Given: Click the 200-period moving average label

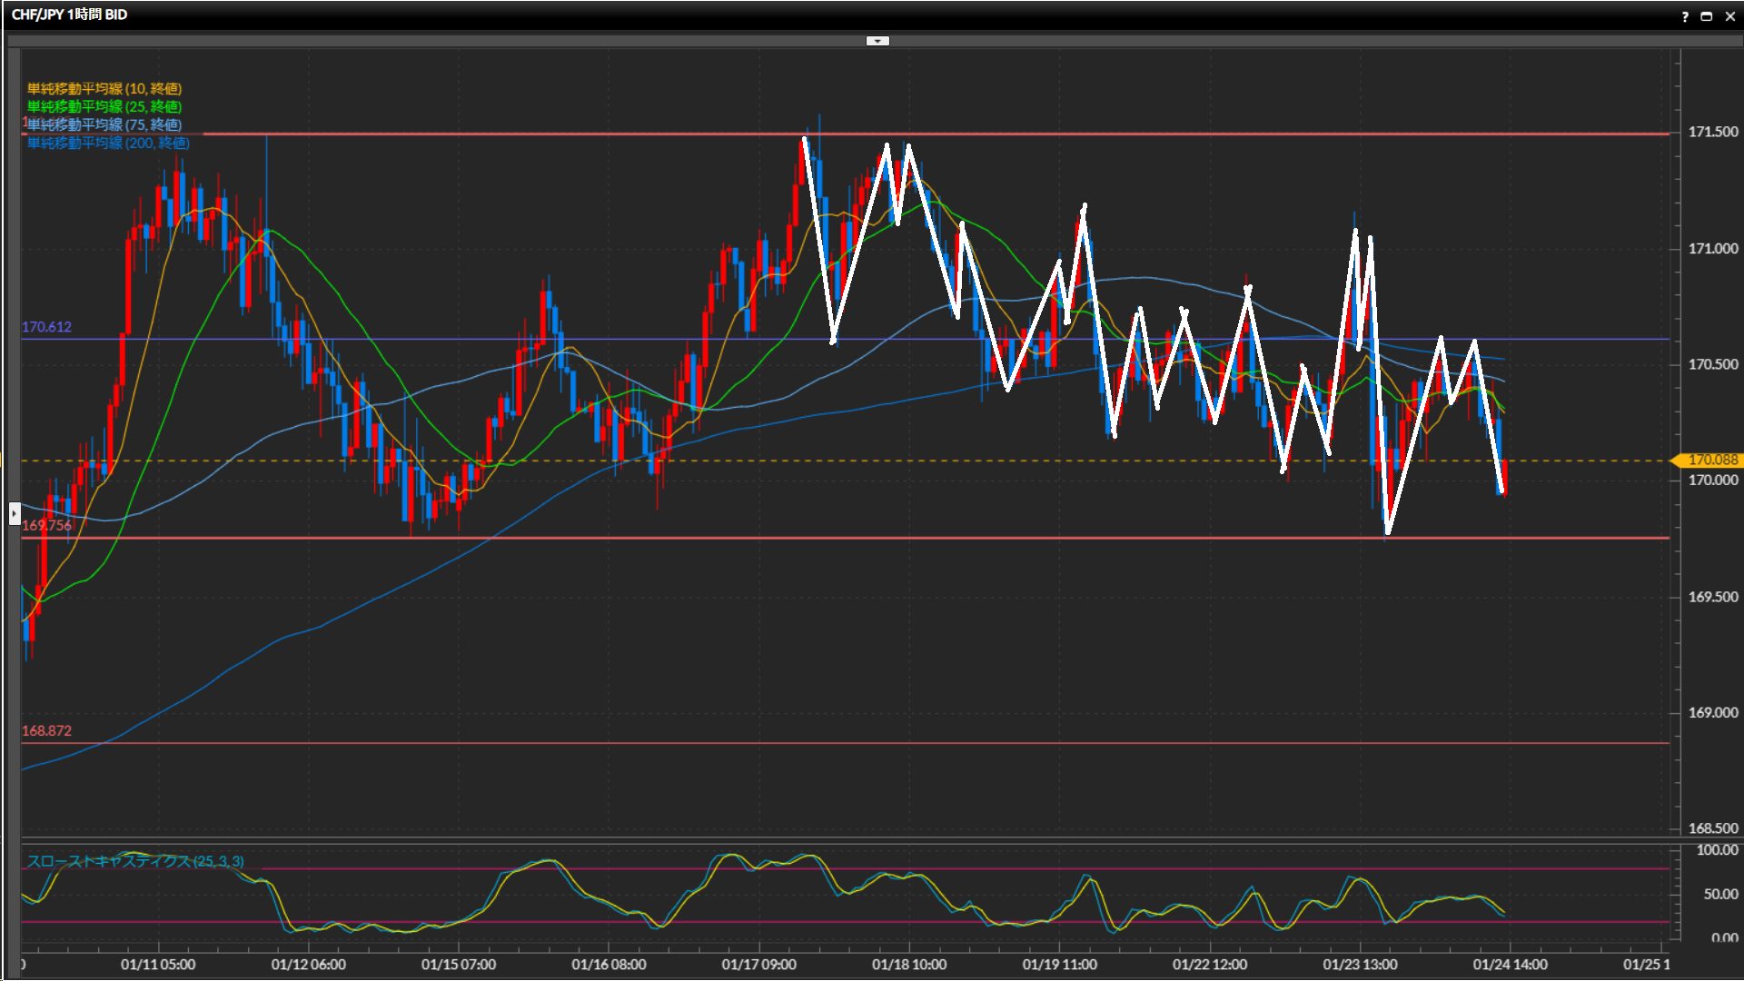Looking at the screenshot, I should pyautogui.click(x=108, y=143).
